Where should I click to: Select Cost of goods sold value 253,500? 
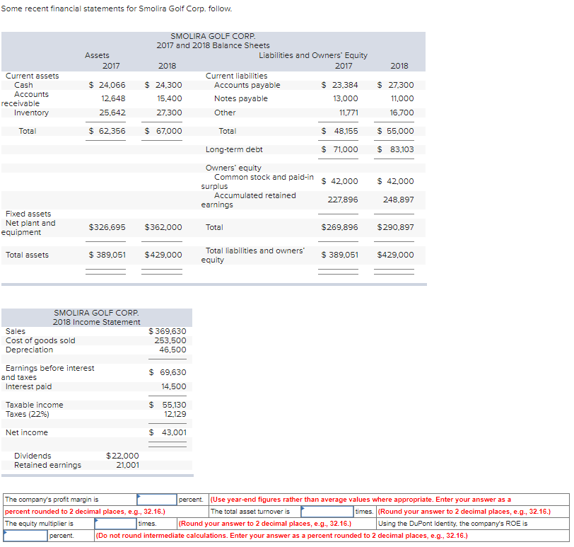pos(170,340)
